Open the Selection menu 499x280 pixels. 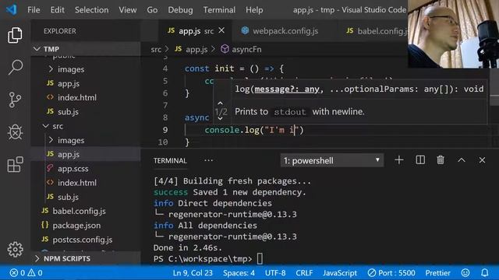tap(92, 10)
